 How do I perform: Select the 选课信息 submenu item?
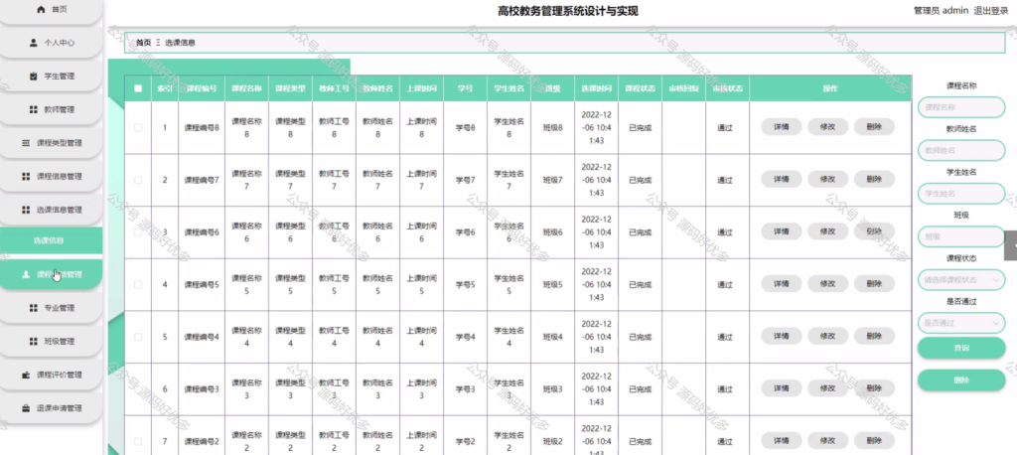[52, 240]
